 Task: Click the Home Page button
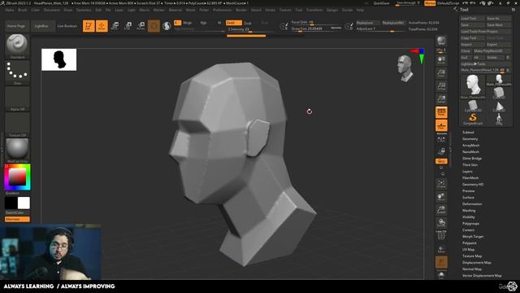click(16, 26)
